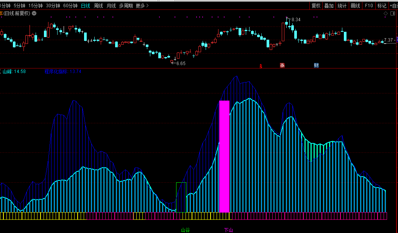The height and width of the screenshot is (233, 398).
Task: Activate the 画线 drawing tool
Action: click(355, 6)
